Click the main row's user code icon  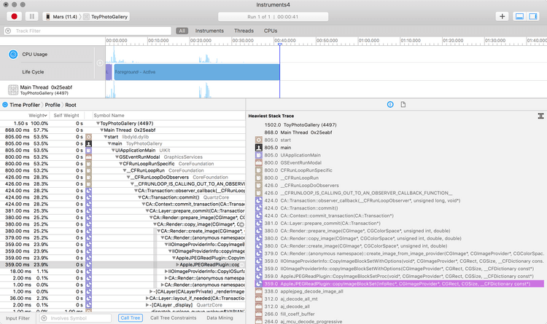tap(88, 143)
